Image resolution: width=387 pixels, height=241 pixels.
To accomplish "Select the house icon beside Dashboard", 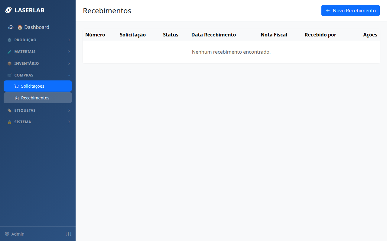I will tap(19, 27).
